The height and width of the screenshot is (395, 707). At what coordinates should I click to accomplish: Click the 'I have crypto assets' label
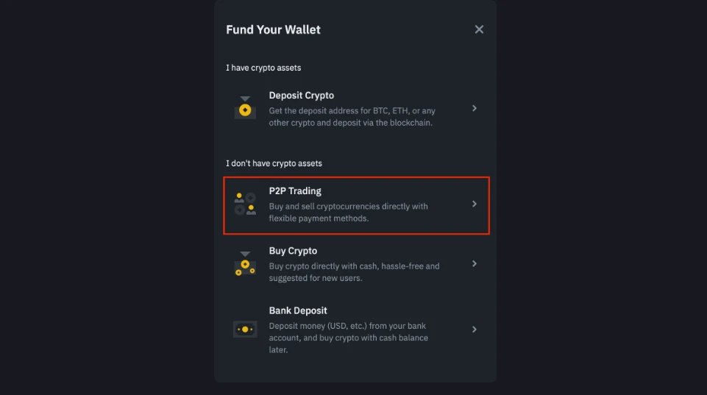click(263, 68)
